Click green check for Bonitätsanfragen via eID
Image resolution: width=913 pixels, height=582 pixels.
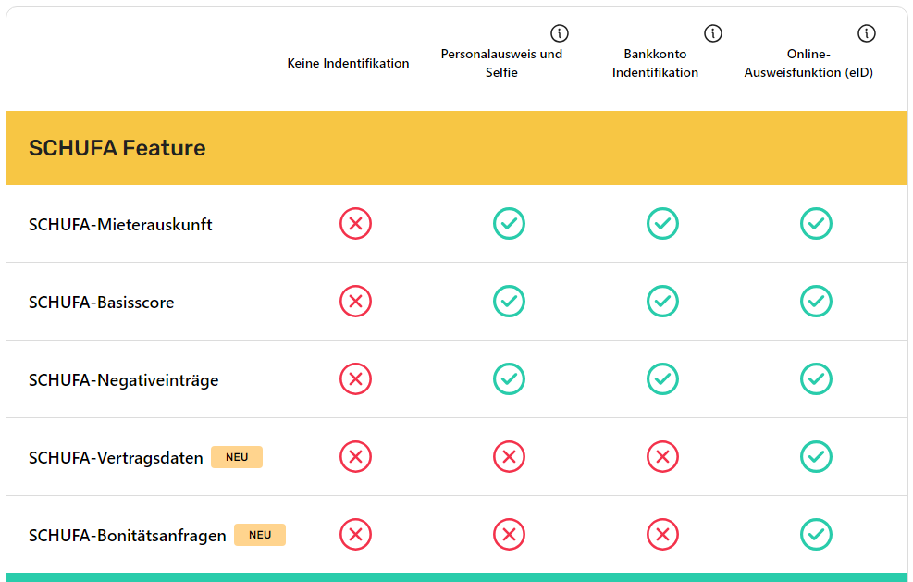click(816, 535)
